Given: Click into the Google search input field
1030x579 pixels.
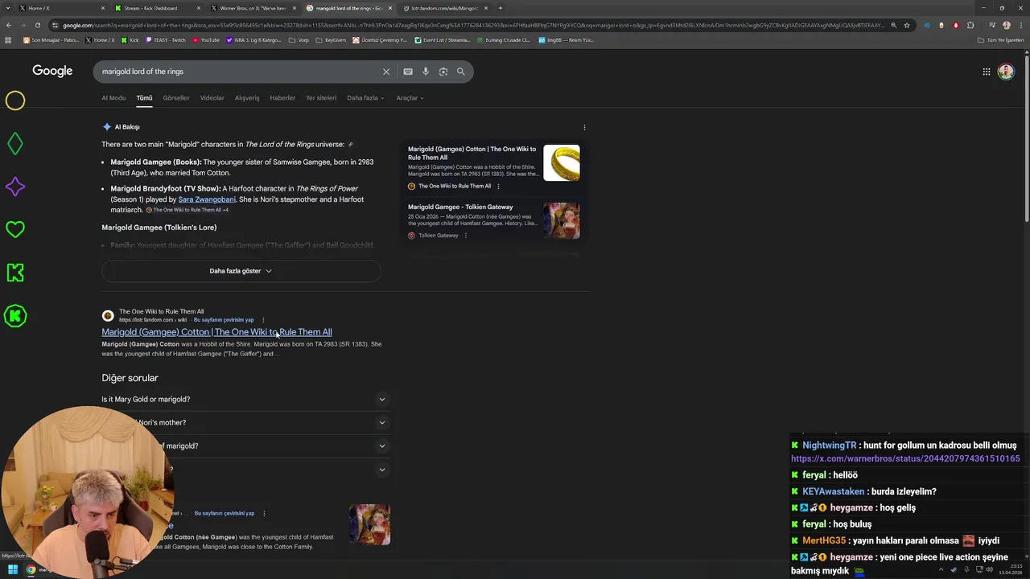Looking at the screenshot, I should pos(237,72).
